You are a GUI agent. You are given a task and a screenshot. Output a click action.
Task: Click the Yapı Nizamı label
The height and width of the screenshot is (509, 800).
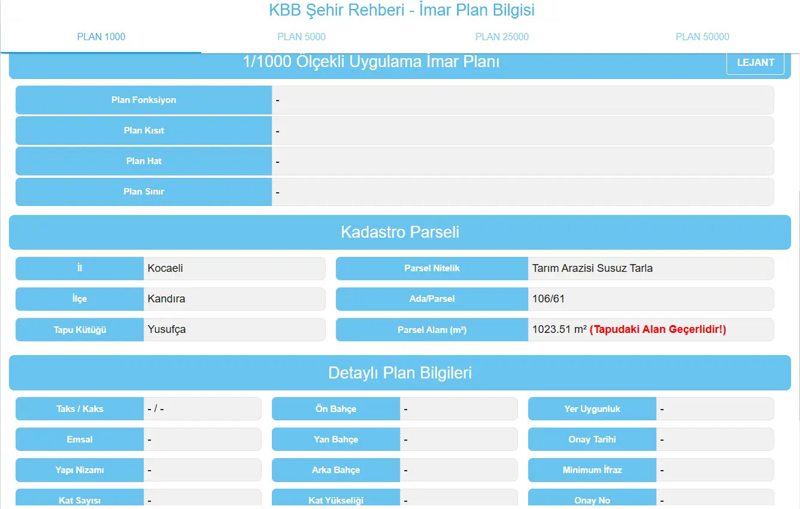(x=80, y=470)
